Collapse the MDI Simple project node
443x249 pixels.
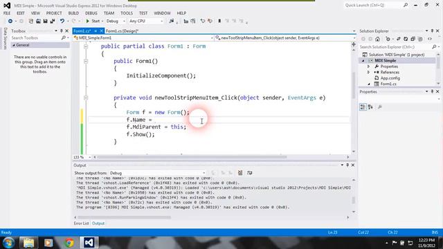[363, 61]
